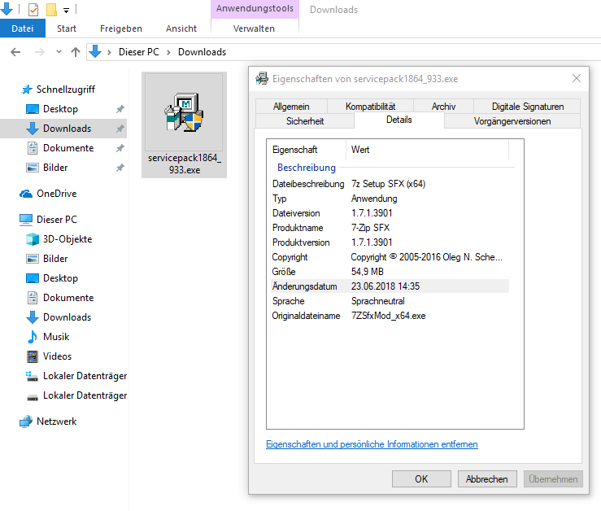Open the OneDrive cloud item
The image size is (601, 511).
55,194
